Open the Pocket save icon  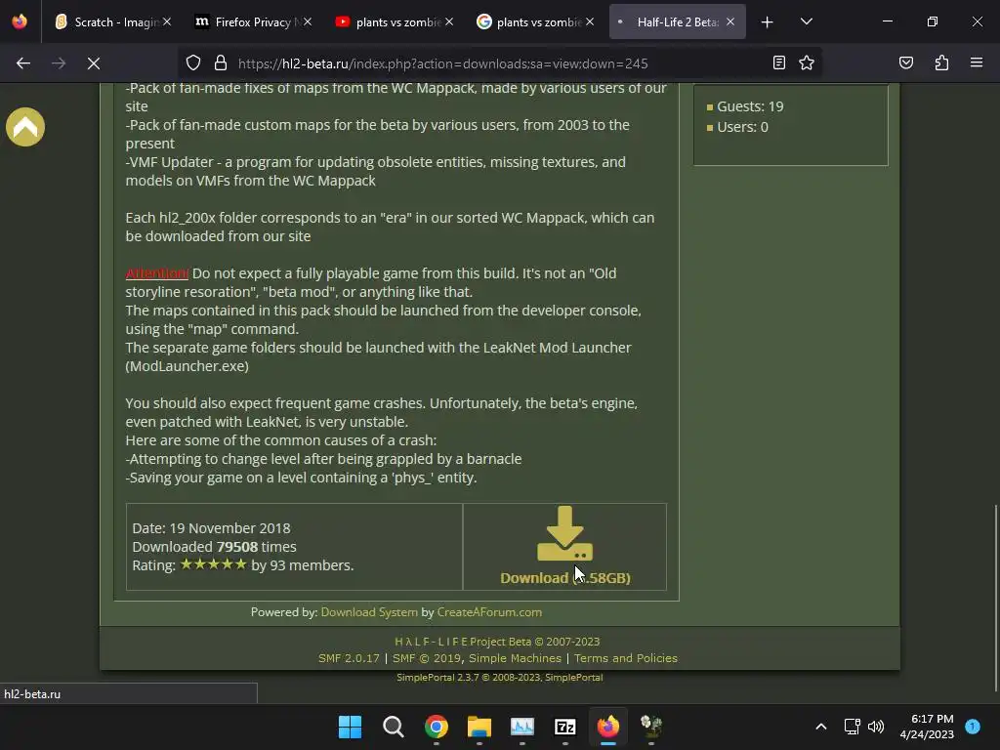[x=906, y=62]
